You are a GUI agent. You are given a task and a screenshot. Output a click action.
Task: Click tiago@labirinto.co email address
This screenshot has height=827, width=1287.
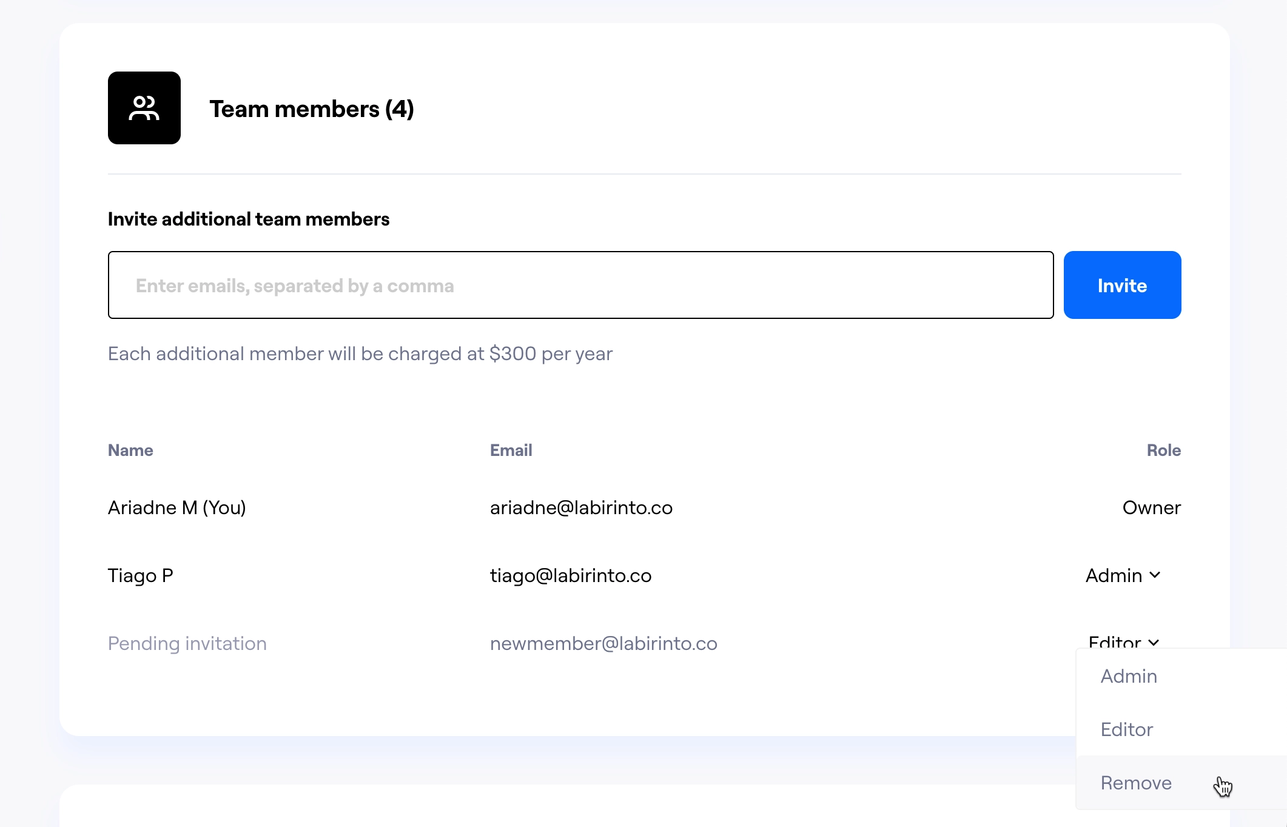(571, 575)
